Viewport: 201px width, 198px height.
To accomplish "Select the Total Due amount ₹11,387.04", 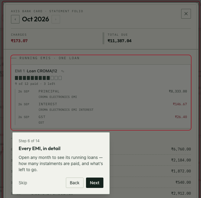I will click(120, 41).
